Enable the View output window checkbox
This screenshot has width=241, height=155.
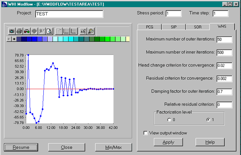145,133
